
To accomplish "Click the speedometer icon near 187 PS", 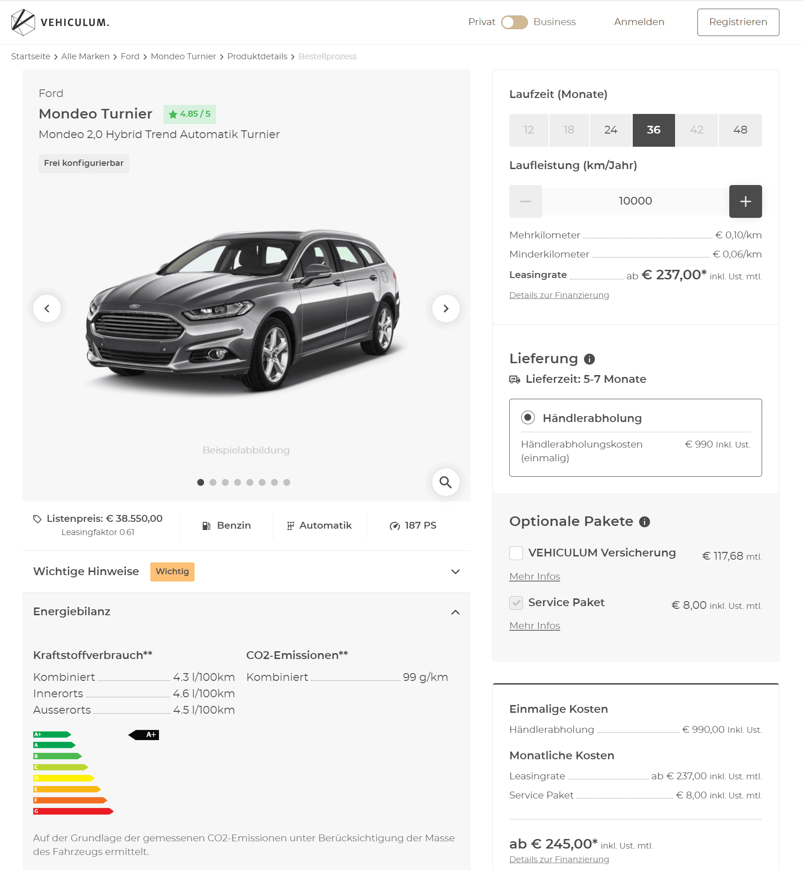I will (x=394, y=526).
